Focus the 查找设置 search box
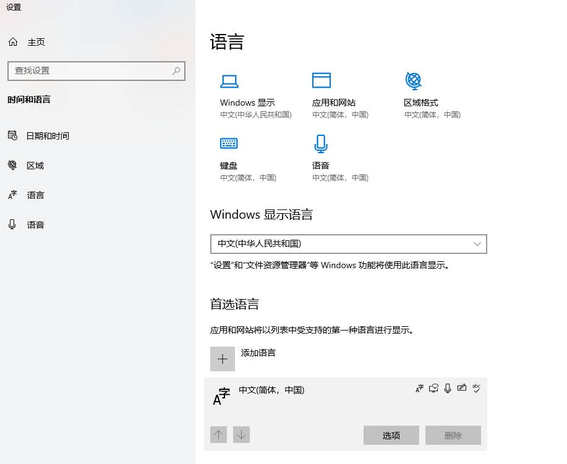The image size is (567, 464). [x=96, y=71]
